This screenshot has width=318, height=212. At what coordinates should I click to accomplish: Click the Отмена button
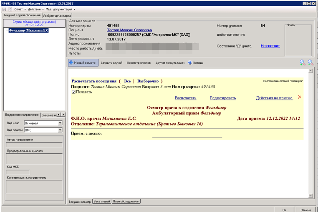pos(305,210)
